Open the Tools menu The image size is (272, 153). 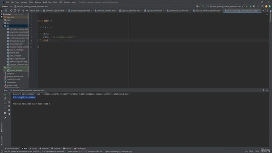tap(55, 2)
